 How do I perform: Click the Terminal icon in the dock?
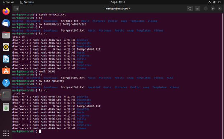point(6,94)
